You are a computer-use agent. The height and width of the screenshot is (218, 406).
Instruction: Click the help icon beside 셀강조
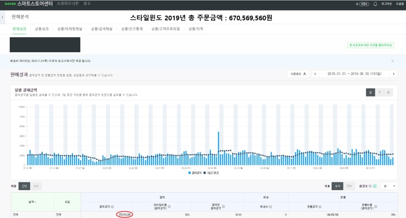370,186
